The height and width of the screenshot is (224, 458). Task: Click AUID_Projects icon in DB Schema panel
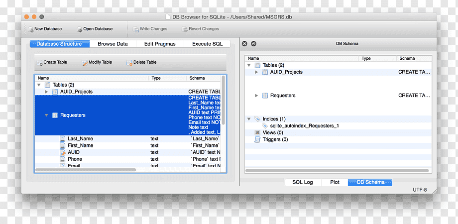(x=265, y=72)
